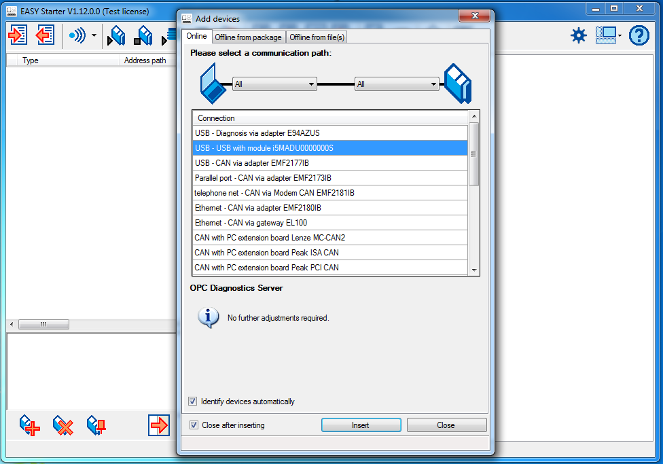The width and height of the screenshot is (663, 464).
Task: Switch to Offline from package tab
Action: (x=248, y=37)
